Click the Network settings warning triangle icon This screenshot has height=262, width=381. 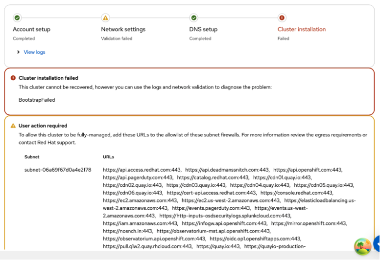pyautogui.click(x=105, y=18)
